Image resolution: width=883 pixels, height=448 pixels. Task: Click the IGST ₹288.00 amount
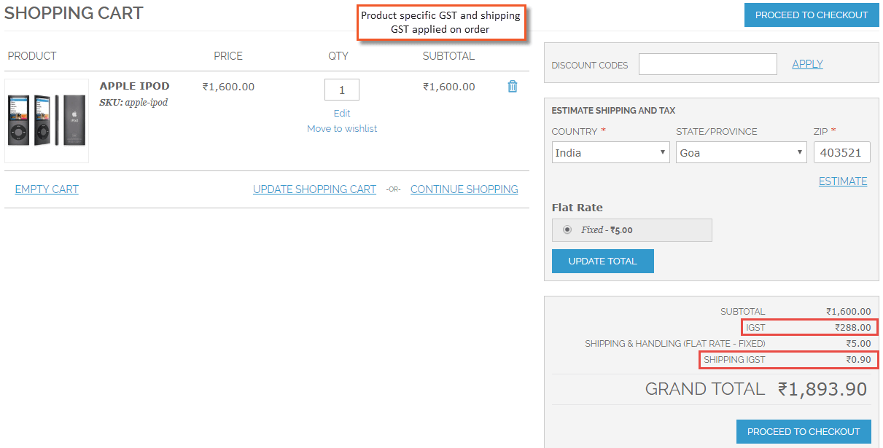[x=853, y=328]
